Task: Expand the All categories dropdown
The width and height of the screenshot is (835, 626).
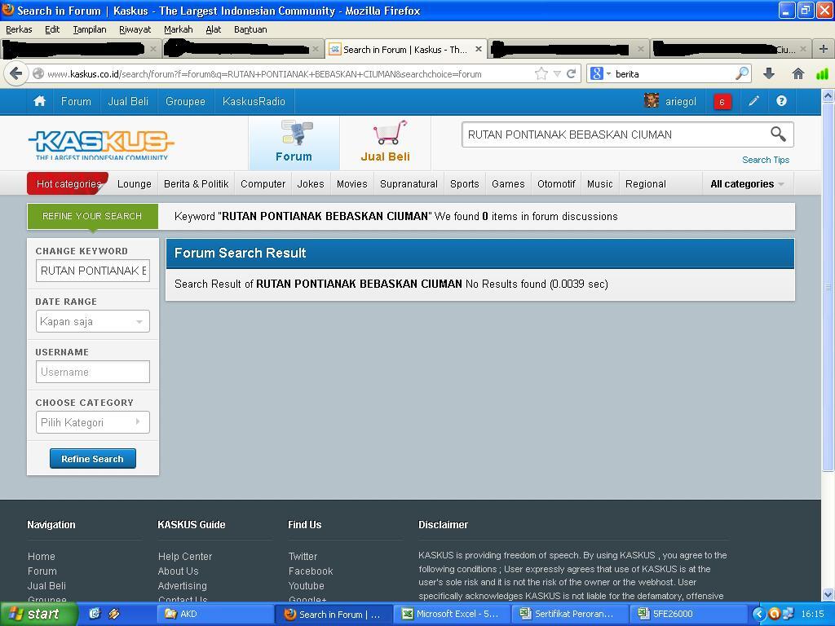Action: 747,183
